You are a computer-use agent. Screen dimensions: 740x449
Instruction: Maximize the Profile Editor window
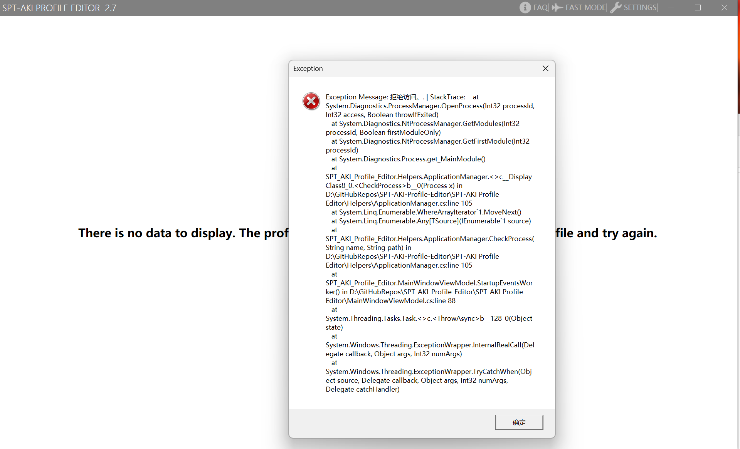[x=698, y=8]
